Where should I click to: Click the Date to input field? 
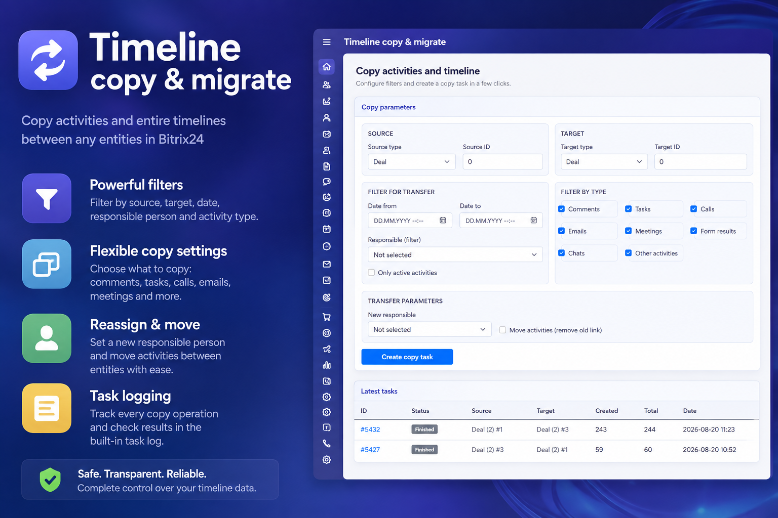click(501, 221)
